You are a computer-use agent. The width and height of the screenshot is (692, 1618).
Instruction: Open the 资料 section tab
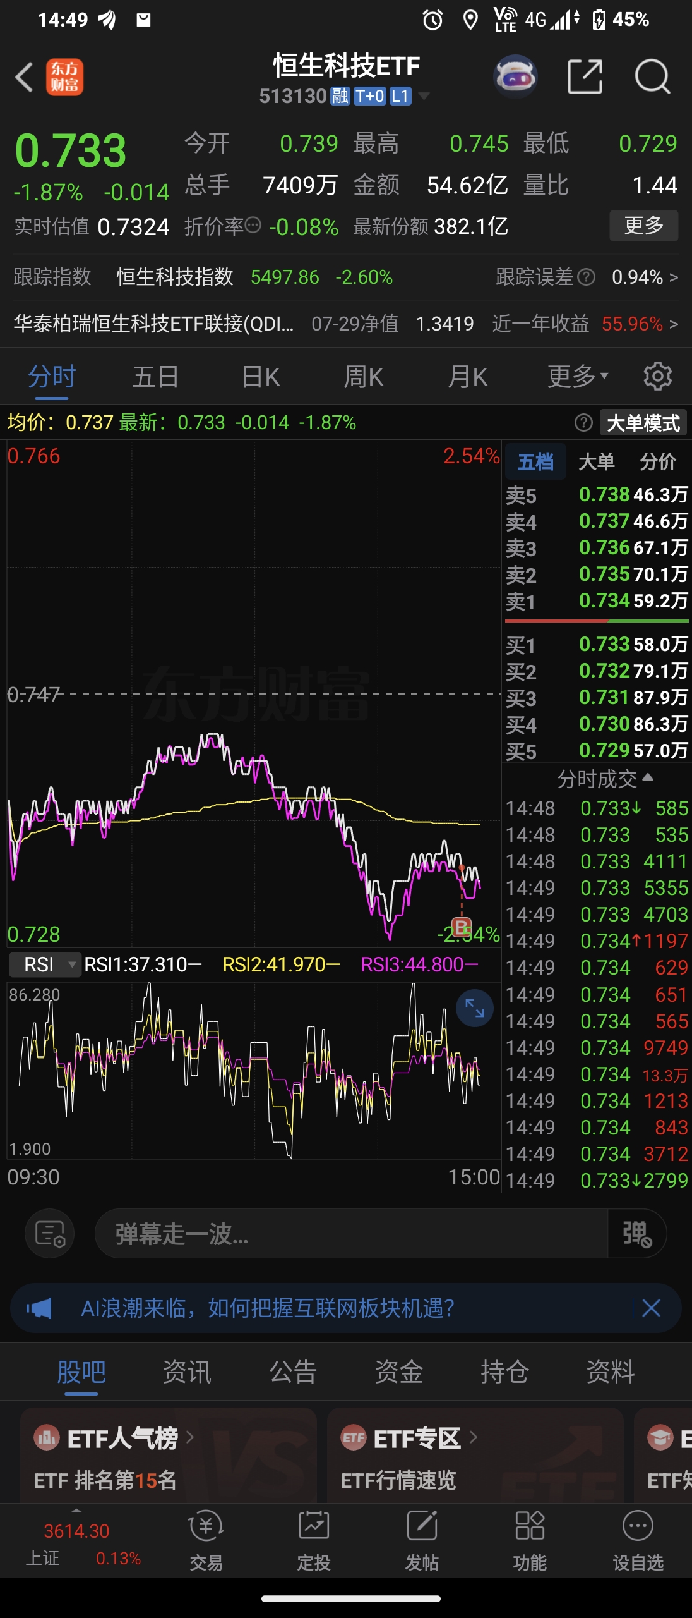611,1372
